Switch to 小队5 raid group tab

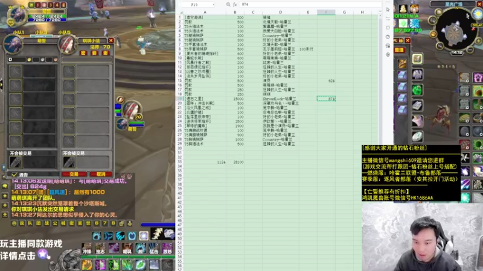64,33
